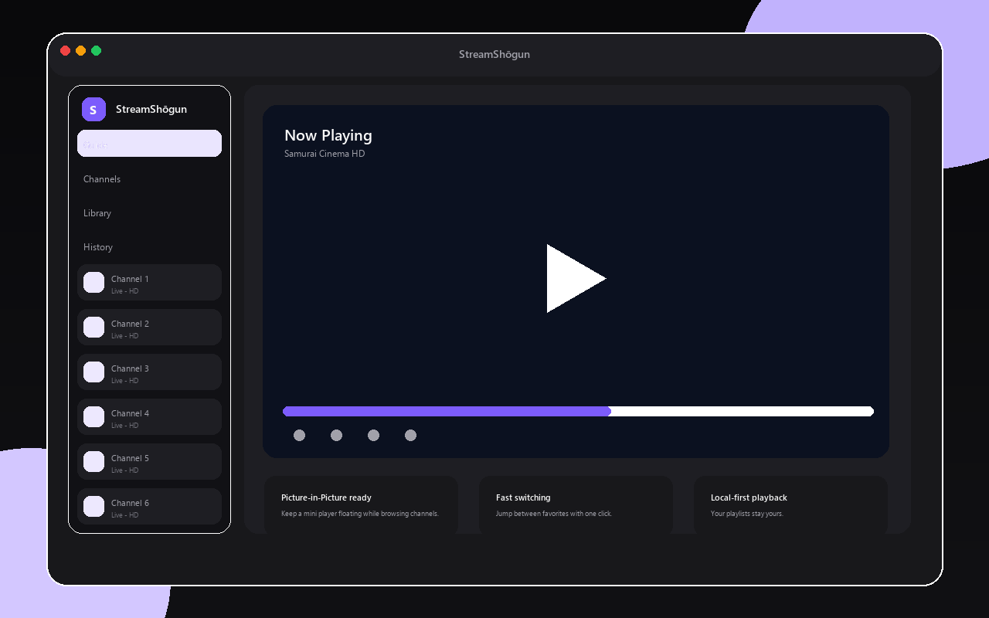Click the third gray control dot below progress bar
Viewport: 989px width, 618px height.
[x=373, y=436]
